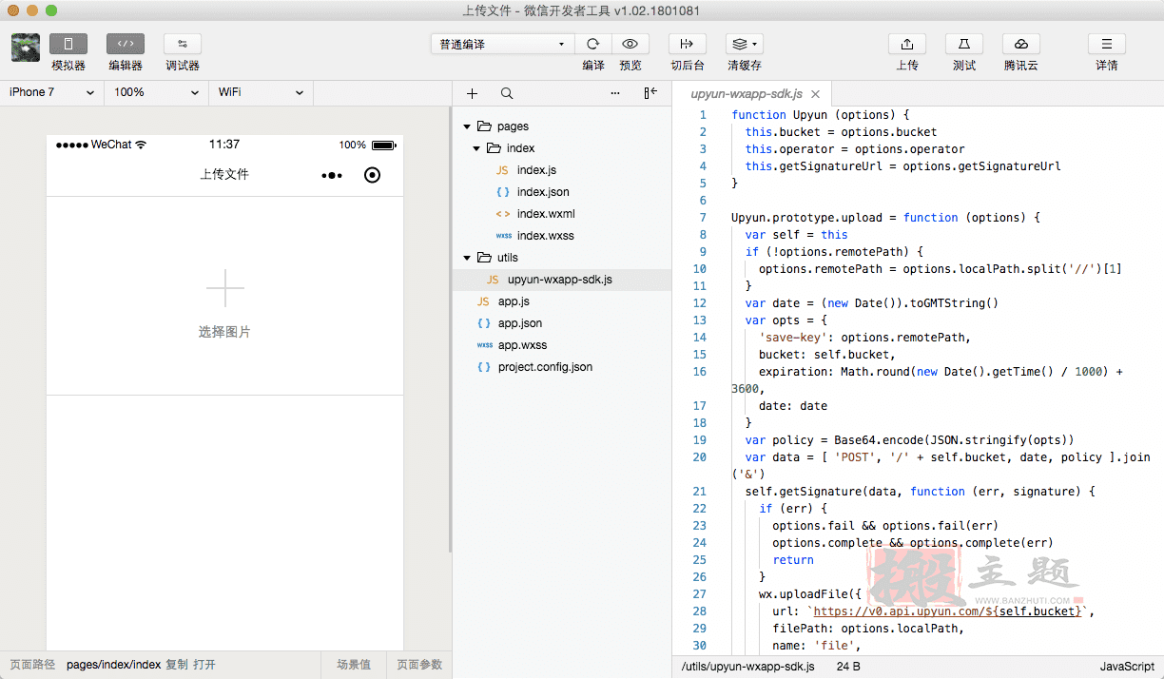
Task: Open the file tree more options icon
Action: (x=615, y=93)
